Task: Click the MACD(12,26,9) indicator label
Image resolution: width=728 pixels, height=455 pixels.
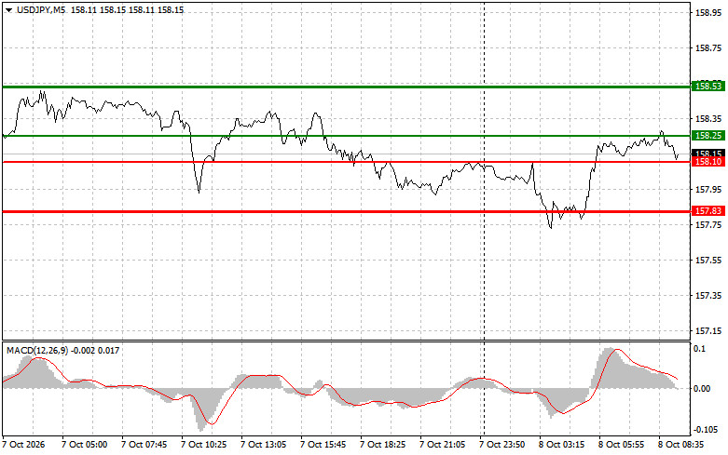Action: pos(37,351)
